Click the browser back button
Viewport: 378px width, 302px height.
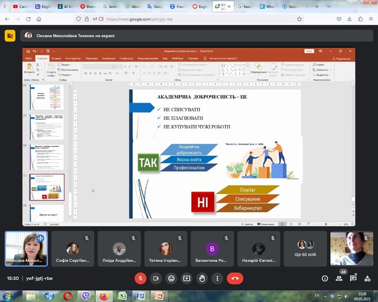[x=7, y=19]
